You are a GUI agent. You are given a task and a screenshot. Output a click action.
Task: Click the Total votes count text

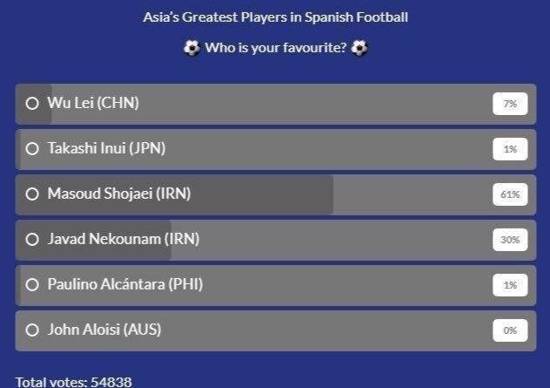pyautogui.click(x=73, y=382)
